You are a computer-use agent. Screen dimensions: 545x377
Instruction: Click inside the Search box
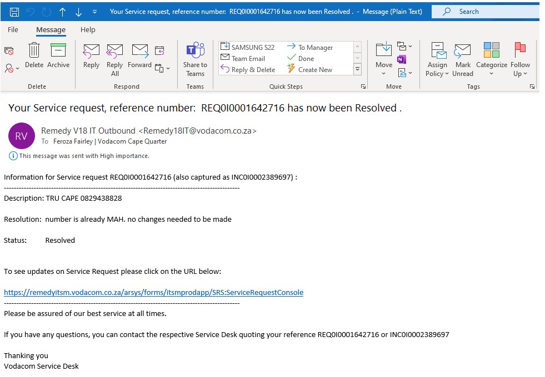tap(482, 11)
